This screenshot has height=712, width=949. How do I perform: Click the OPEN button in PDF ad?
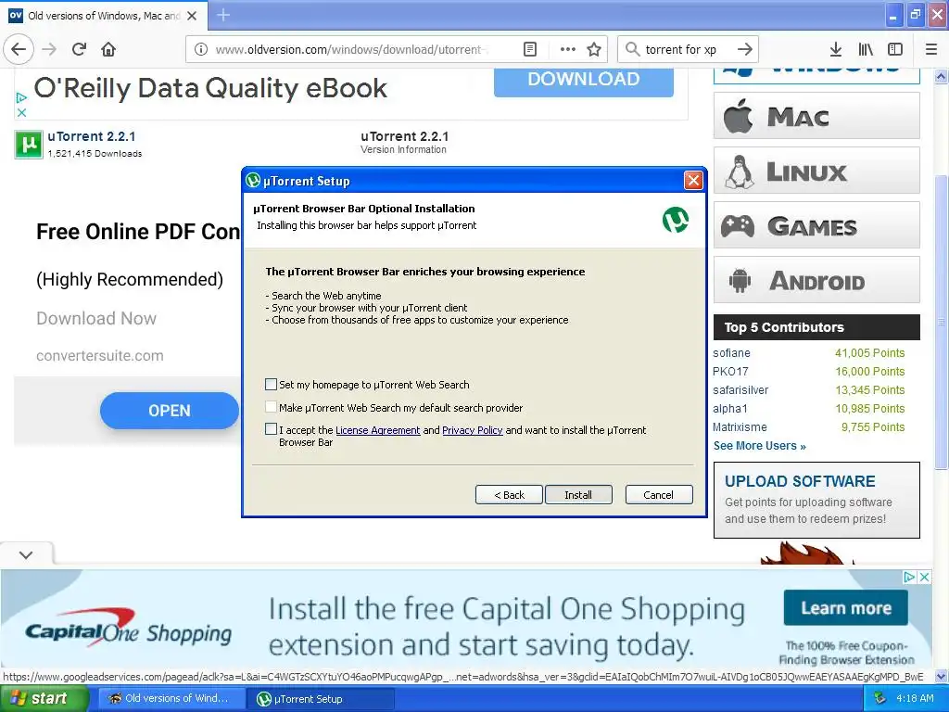tap(170, 411)
